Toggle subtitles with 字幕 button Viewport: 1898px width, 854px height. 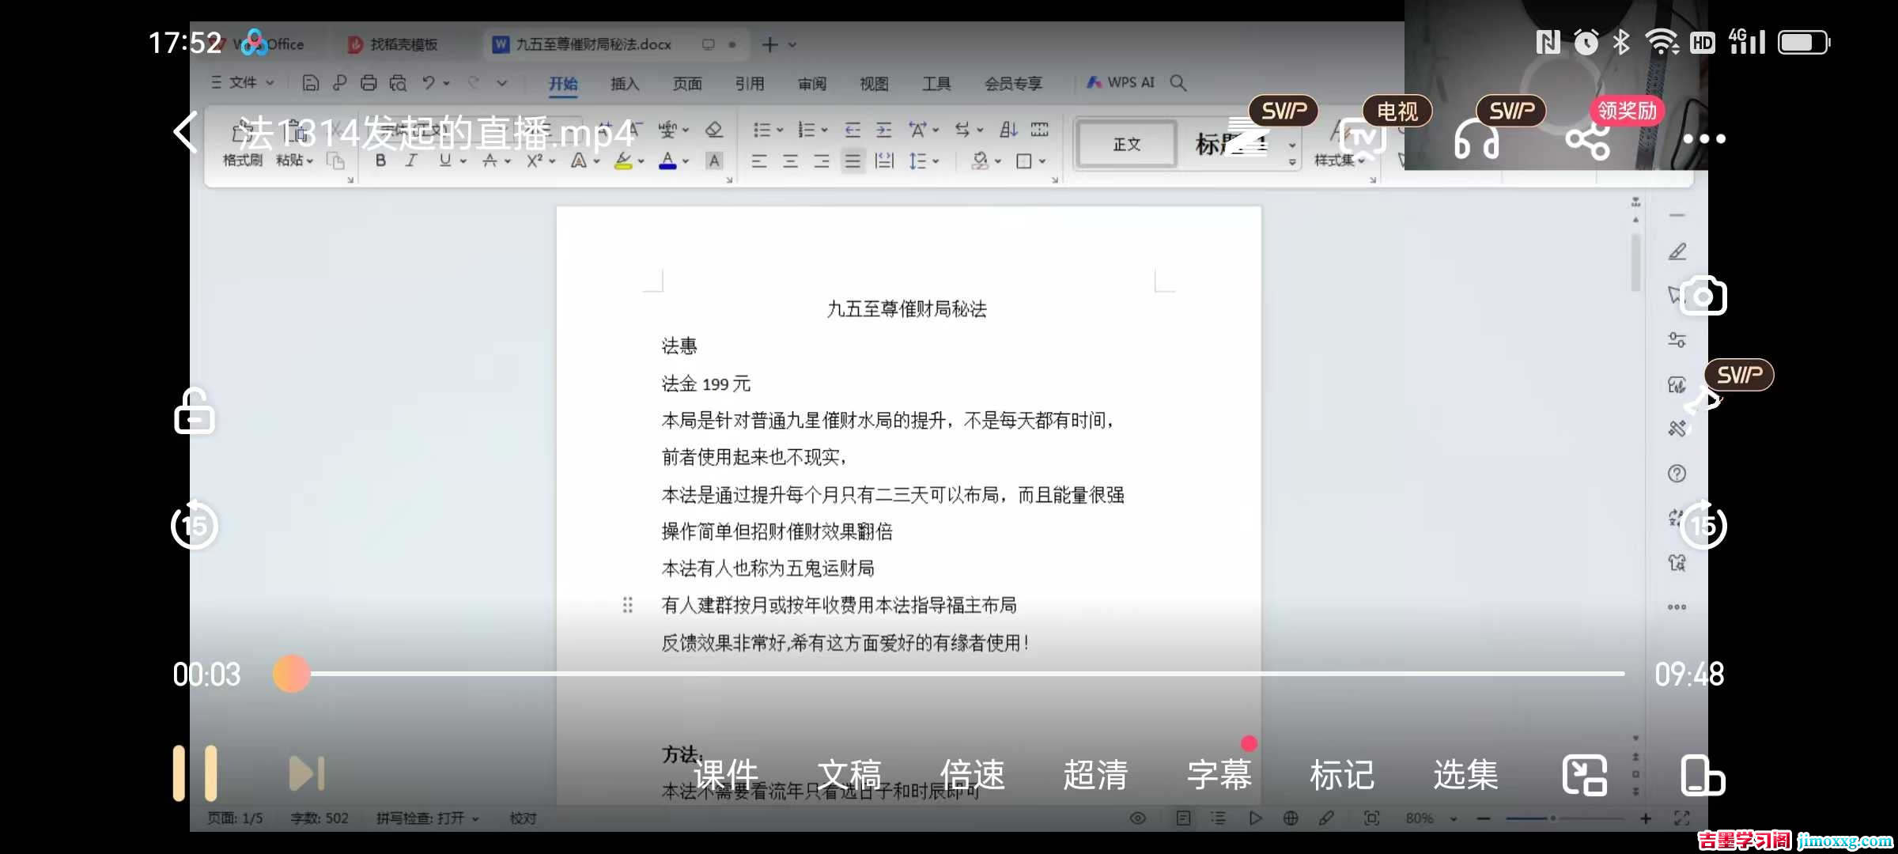tap(1219, 775)
